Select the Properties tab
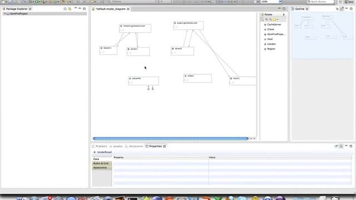356x200 pixels. pos(156,146)
